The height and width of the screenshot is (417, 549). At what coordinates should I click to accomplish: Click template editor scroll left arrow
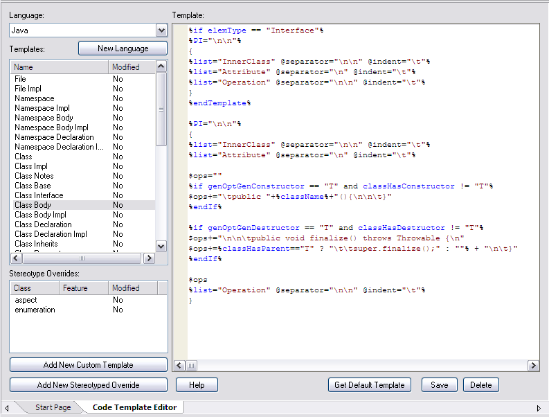tap(179, 366)
